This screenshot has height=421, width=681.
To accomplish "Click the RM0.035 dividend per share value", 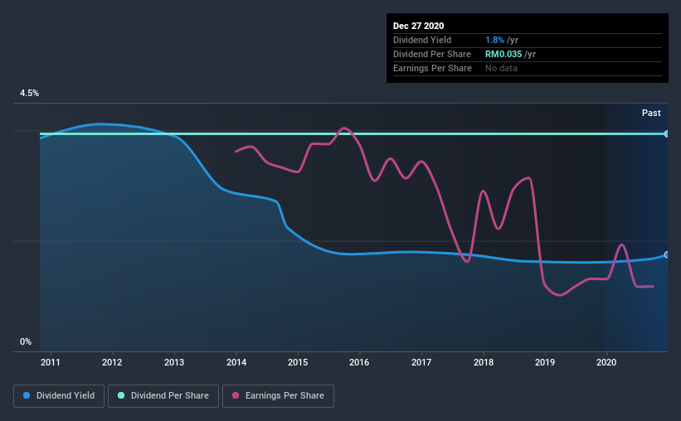I will [x=503, y=54].
